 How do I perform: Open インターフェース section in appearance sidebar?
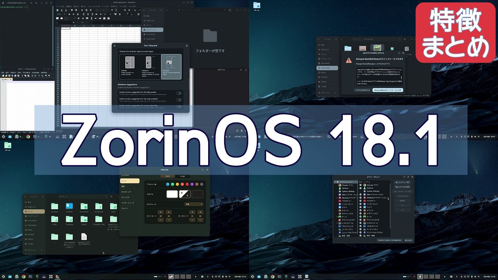[130, 203]
